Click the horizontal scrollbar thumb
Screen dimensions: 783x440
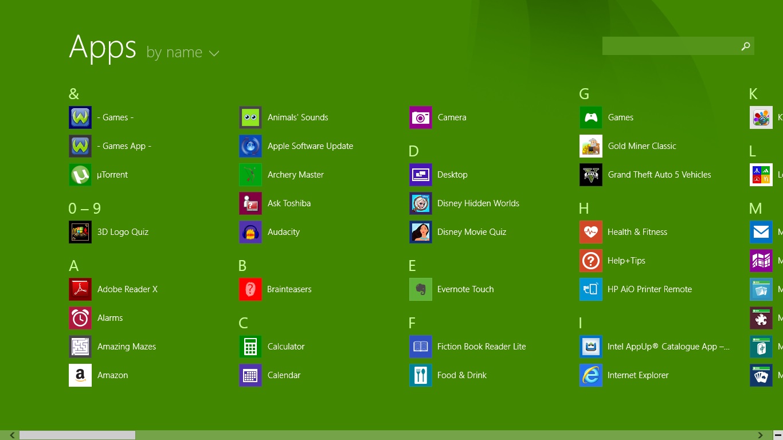(x=77, y=435)
